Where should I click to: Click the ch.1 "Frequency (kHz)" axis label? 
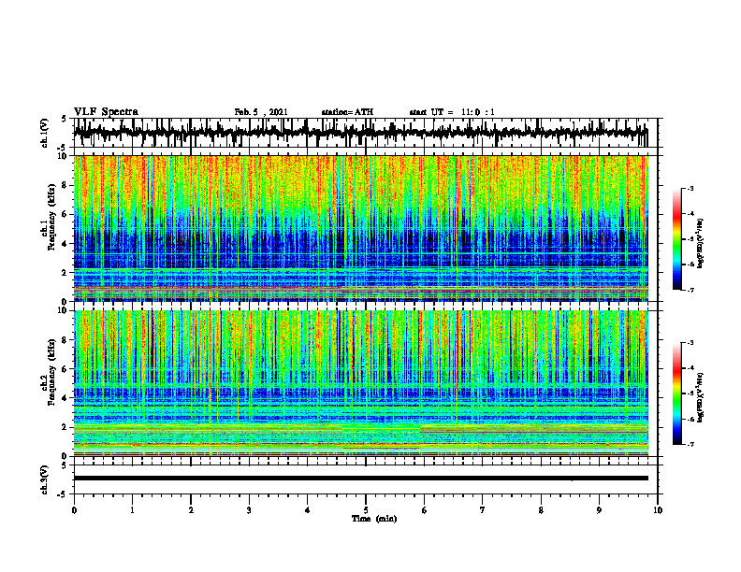[51, 217]
